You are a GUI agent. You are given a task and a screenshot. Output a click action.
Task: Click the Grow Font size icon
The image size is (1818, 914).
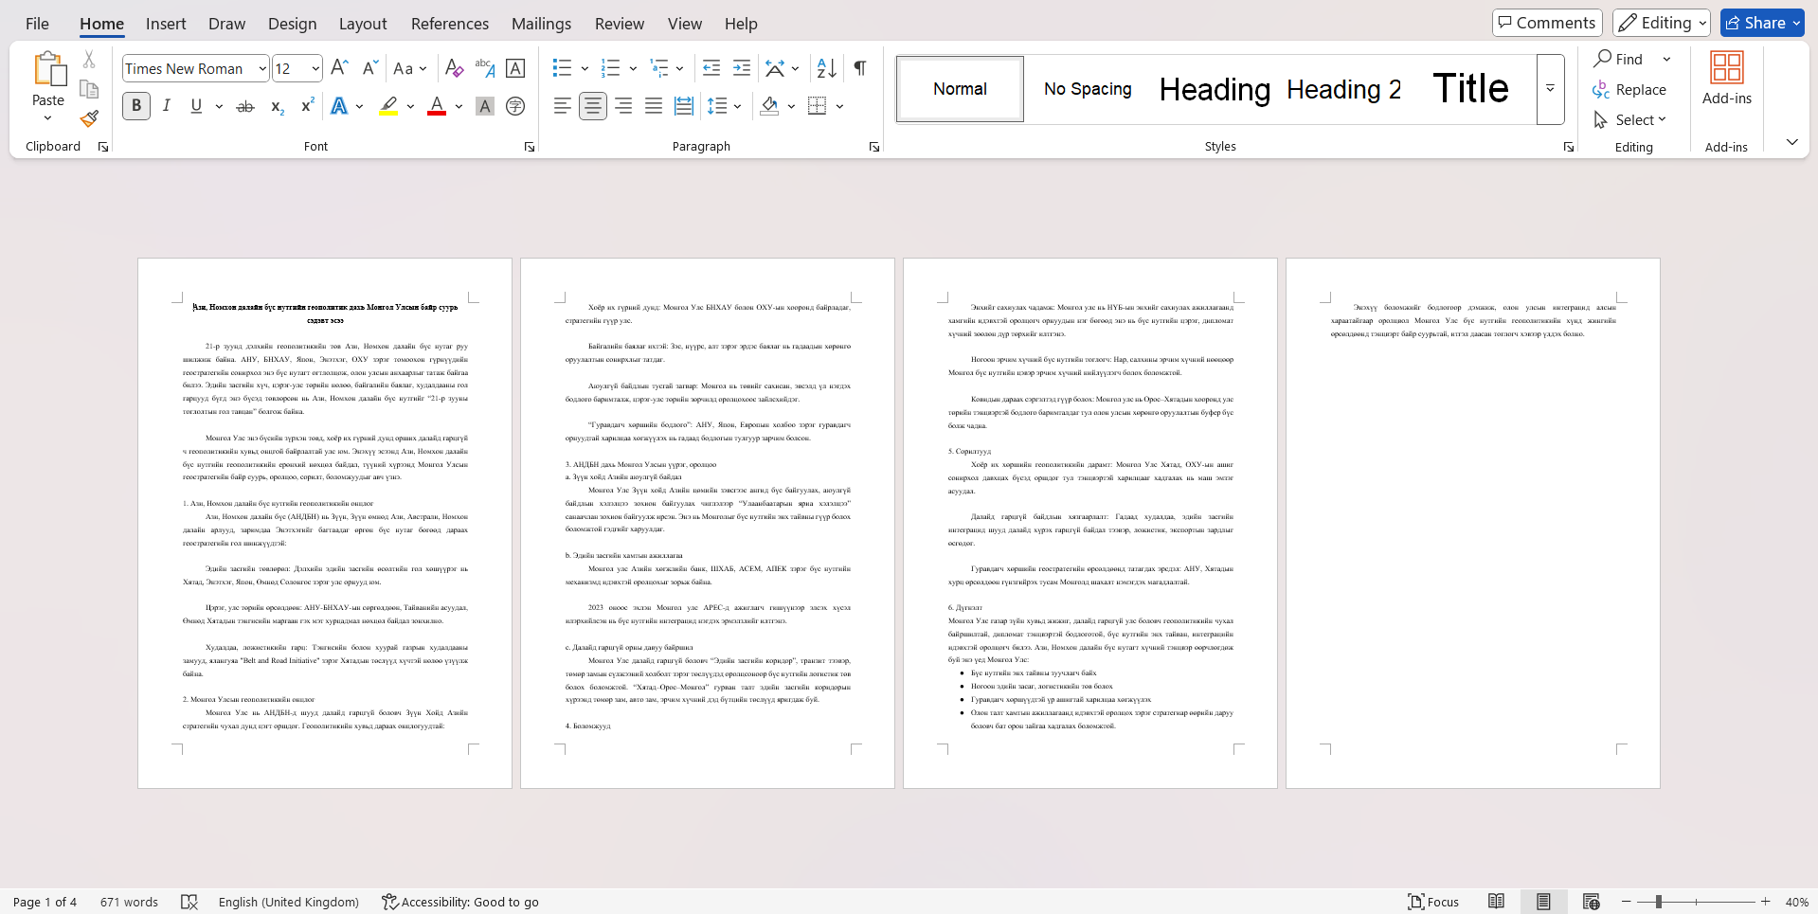click(339, 68)
